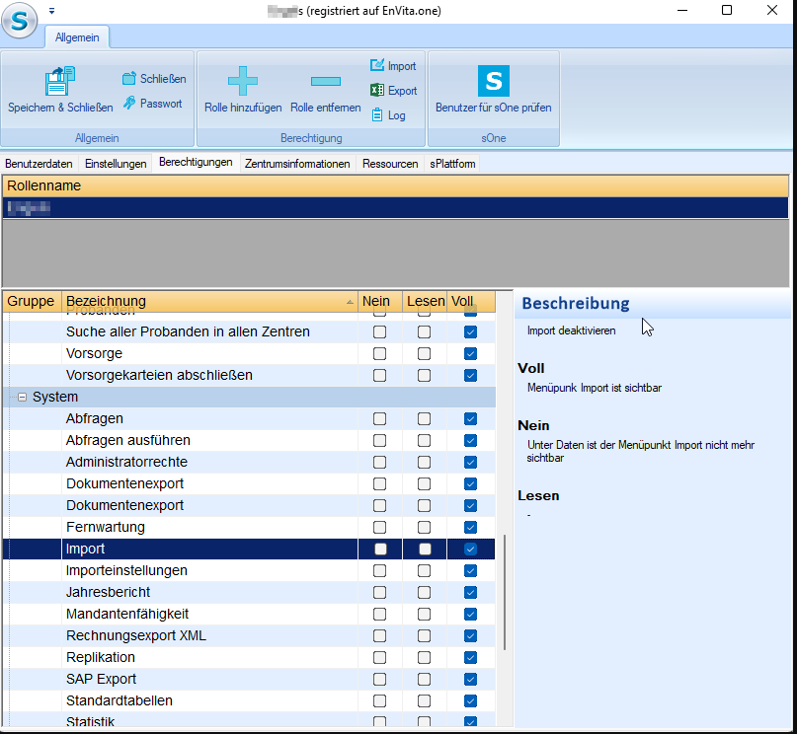Collapse the System group

click(x=22, y=398)
